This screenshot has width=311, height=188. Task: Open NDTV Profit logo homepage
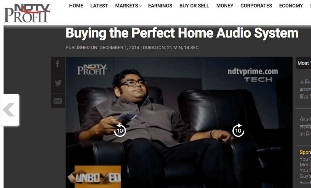(x=27, y=13)
